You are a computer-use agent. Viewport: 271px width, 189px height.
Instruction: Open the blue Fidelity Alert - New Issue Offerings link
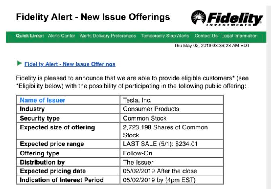pyautogui.click(x=70, y=64)
